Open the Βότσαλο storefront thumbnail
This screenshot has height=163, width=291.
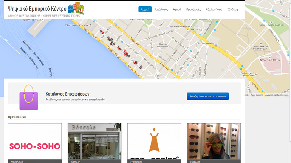(x=94, y=143)
